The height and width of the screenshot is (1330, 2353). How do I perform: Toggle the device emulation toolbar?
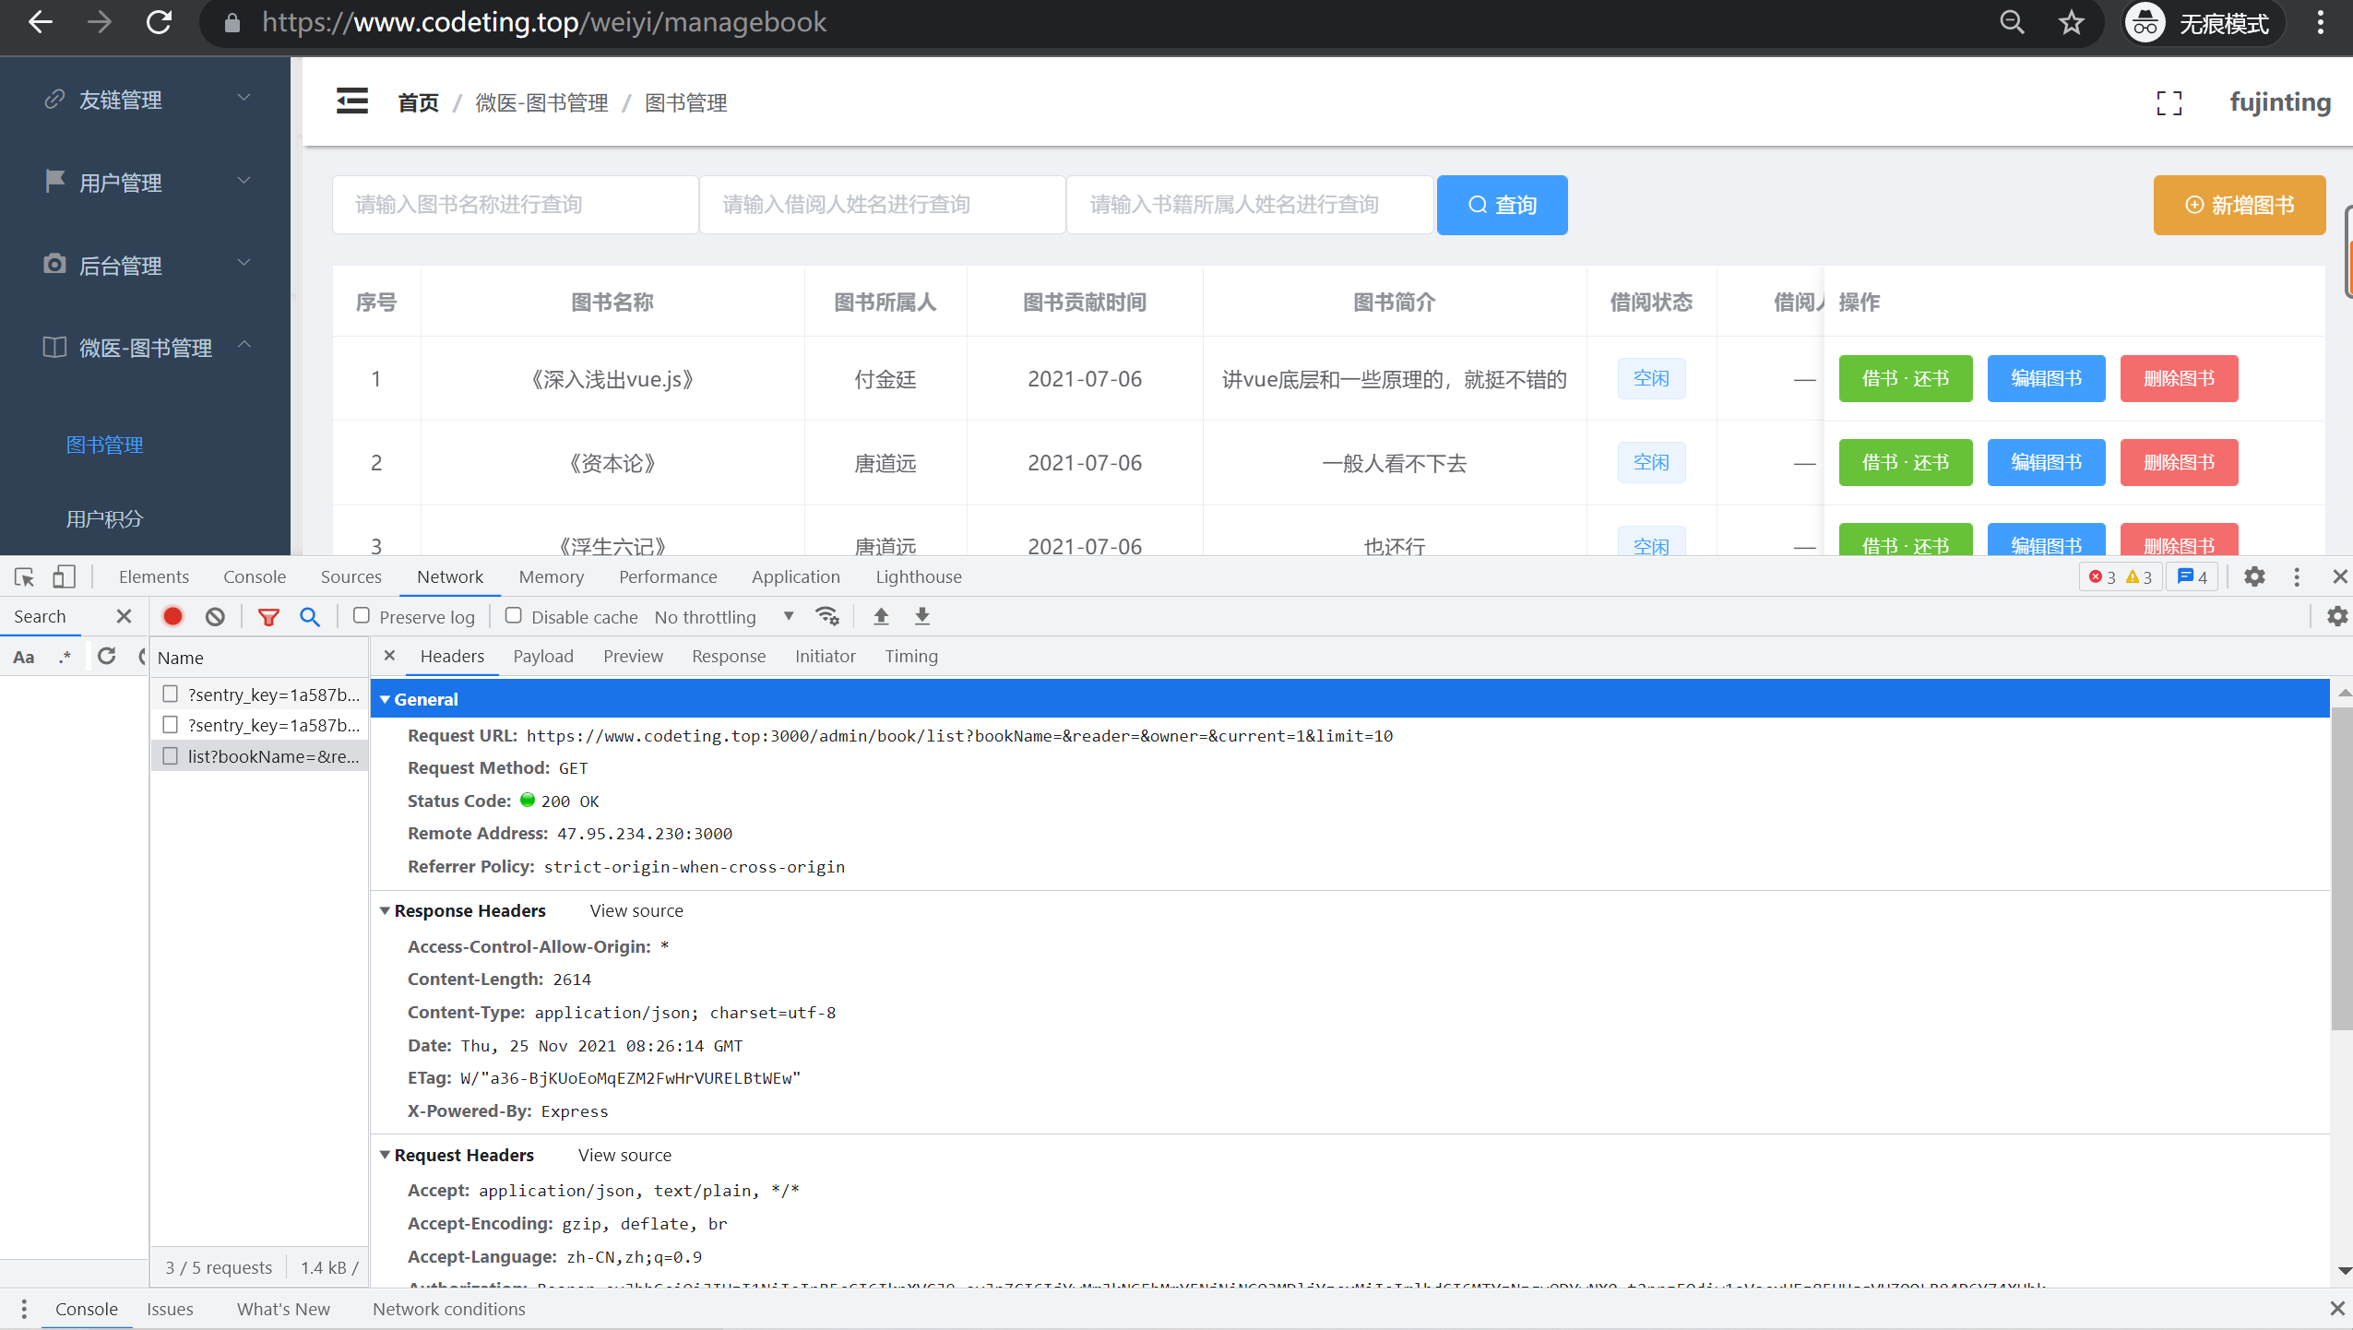63,576
